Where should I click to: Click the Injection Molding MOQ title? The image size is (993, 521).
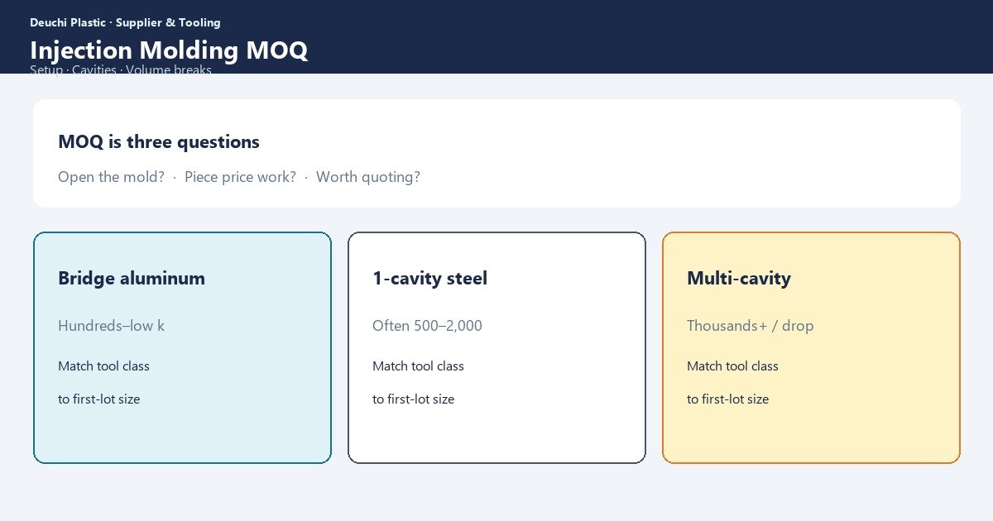tap(169, 50)
